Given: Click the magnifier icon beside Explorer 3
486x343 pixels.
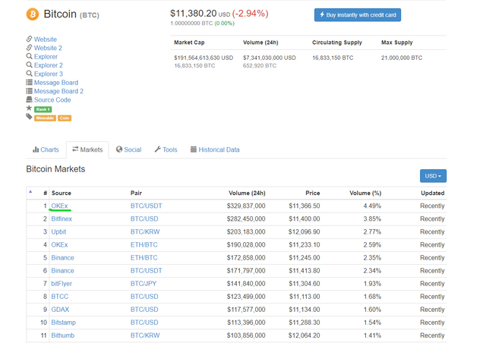Looking at the screenshot, I should 29,74.
